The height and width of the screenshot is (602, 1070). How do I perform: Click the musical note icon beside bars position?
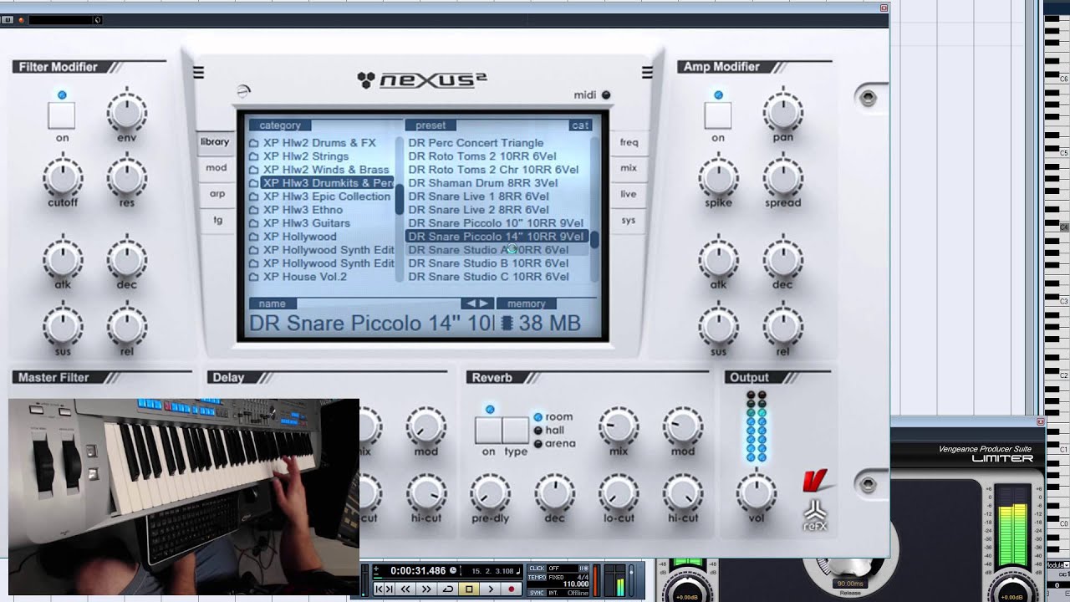coord(518,571)
